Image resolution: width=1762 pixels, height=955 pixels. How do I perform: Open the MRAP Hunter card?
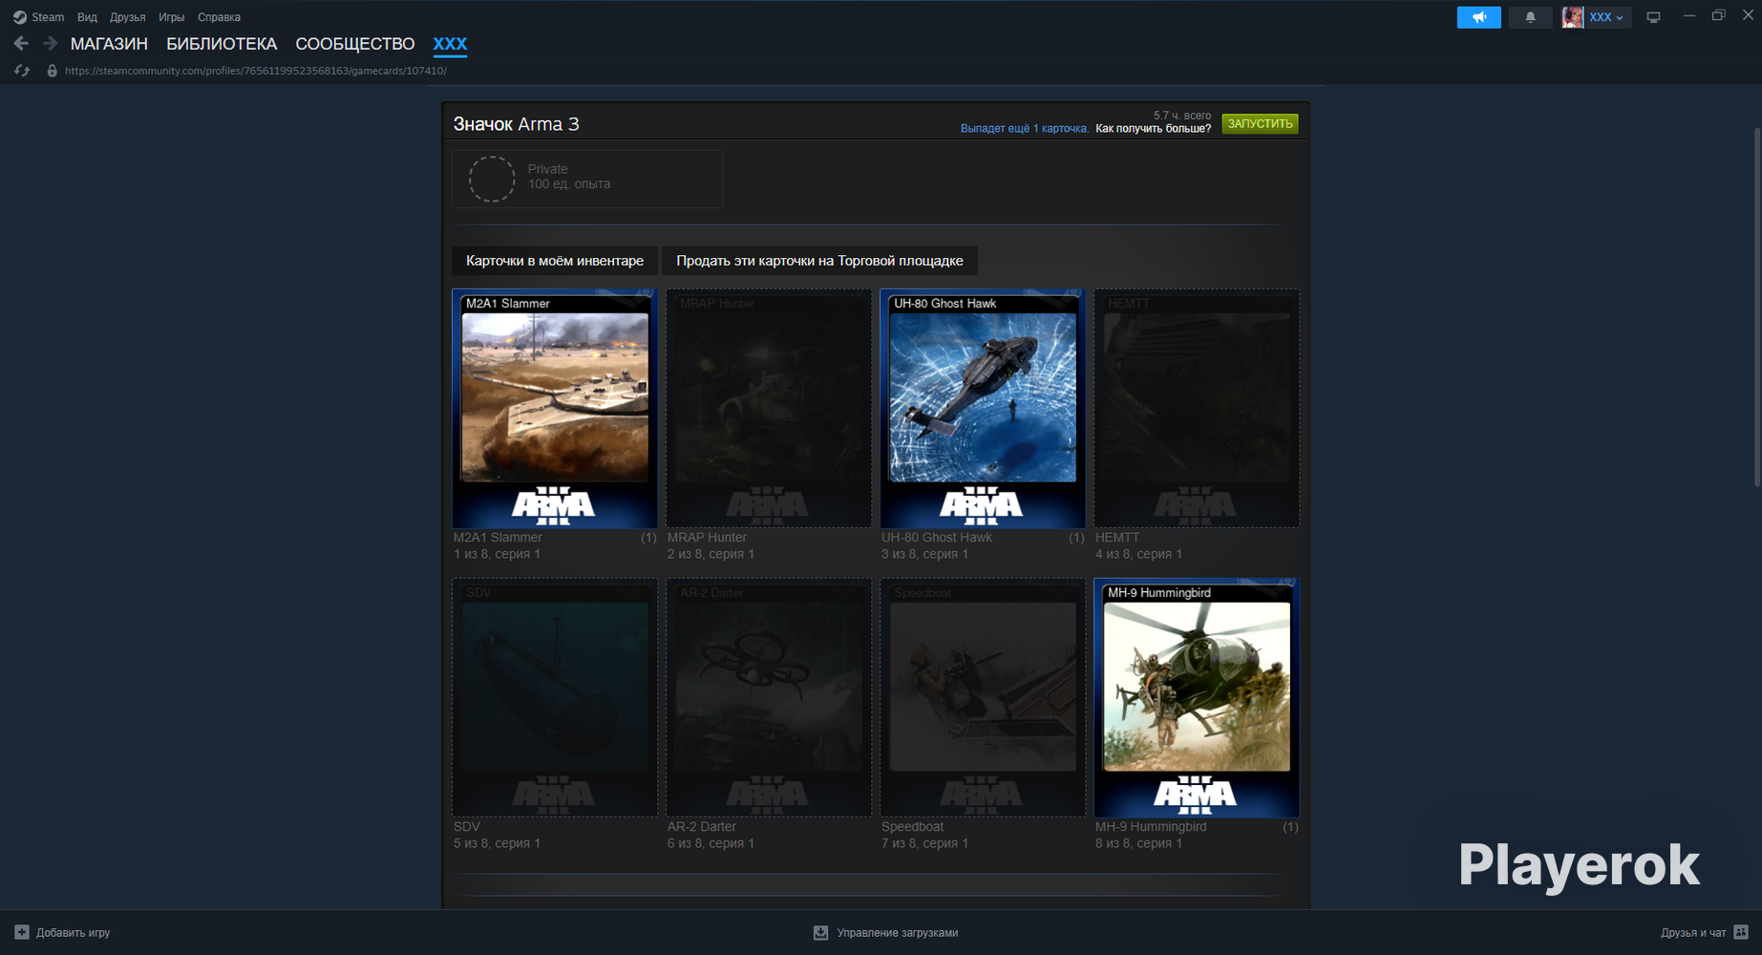click(x=769, y=409)
